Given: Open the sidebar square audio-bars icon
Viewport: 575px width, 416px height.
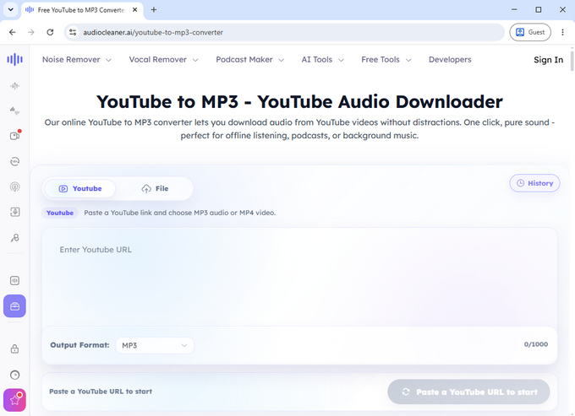Looking at the screenshot, I should coord(14,281).
